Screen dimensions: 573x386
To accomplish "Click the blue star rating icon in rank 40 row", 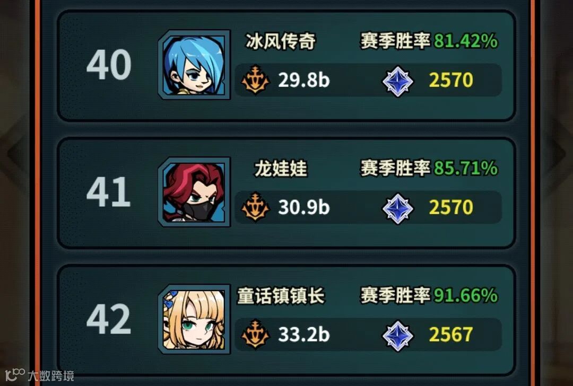I will [x=397, y=81].
